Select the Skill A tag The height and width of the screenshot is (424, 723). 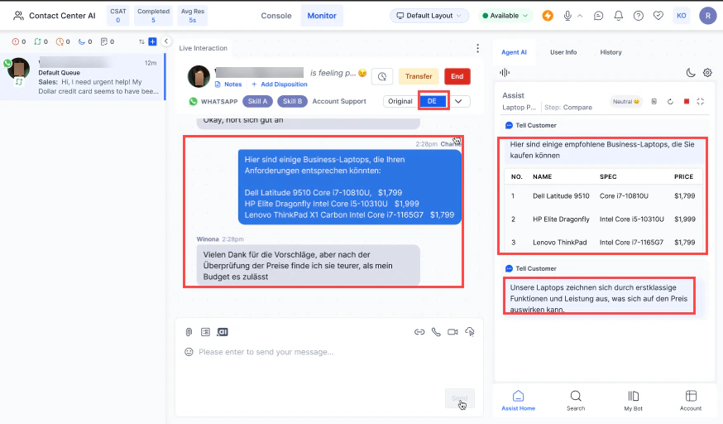tap(257, 102)
